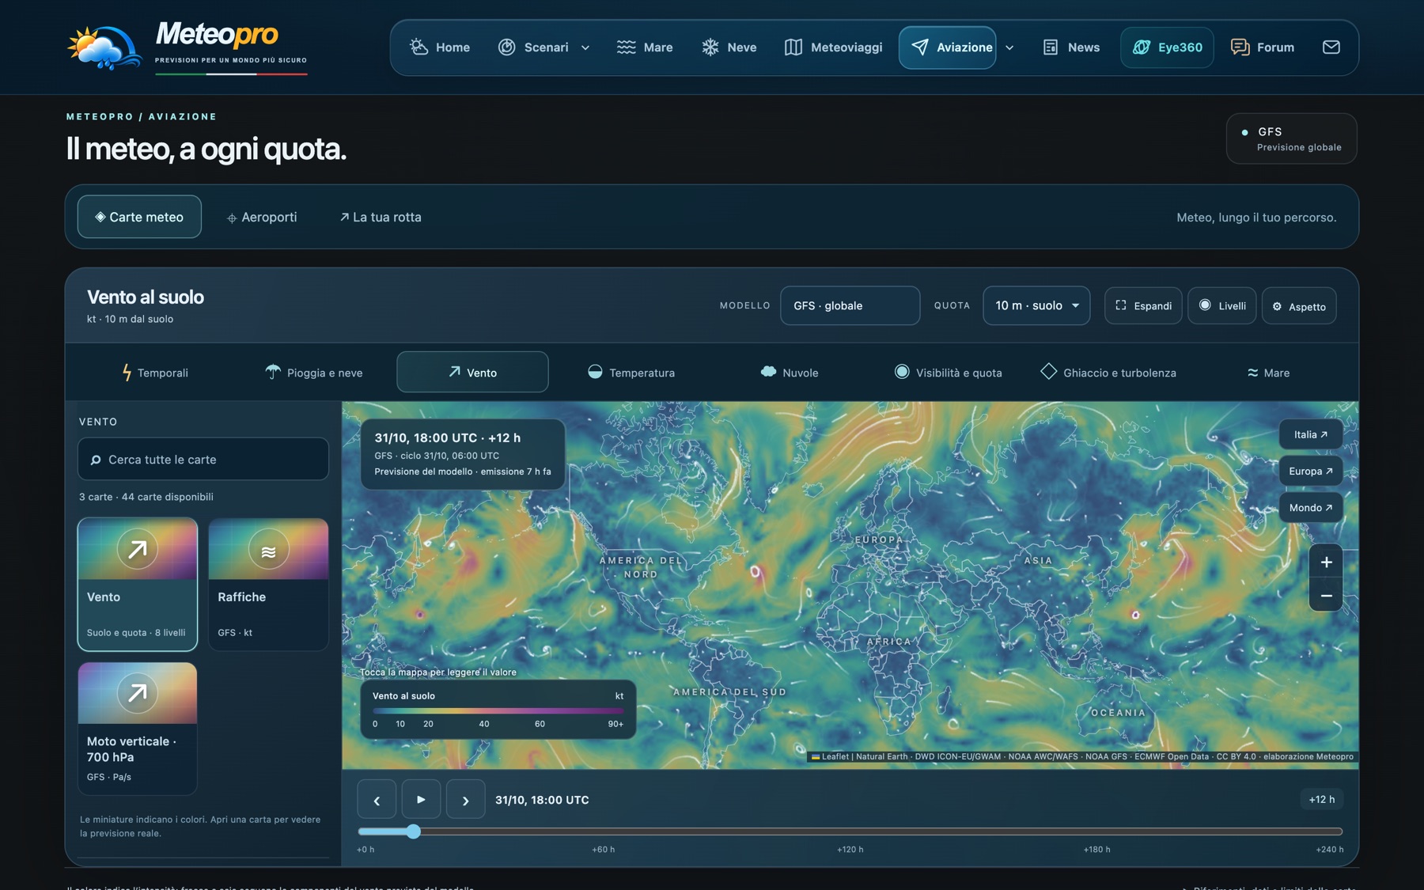Image resolution: width=1424 pixels, height=890 pixels.
Task: Open the GFS globale model selector
Action: tap(850, 305)
